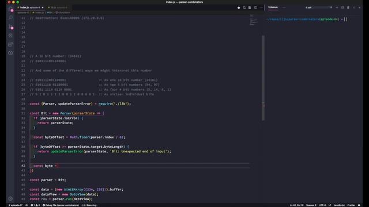
Task: Change encoding via UTF-8 status item
Action: 322,205
